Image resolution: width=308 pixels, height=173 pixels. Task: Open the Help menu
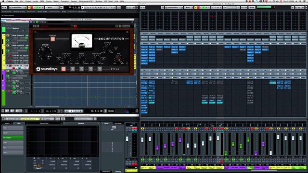pyautogui.click(x=122, y=1)
